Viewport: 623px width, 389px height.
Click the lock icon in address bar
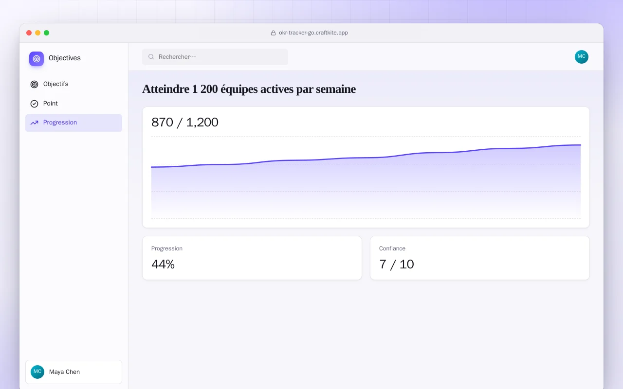click(x=273, y=33)
